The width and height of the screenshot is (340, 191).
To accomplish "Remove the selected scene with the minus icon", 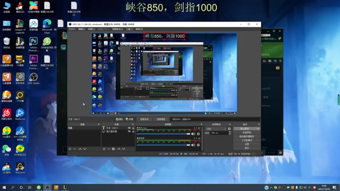I will point(75,149).
